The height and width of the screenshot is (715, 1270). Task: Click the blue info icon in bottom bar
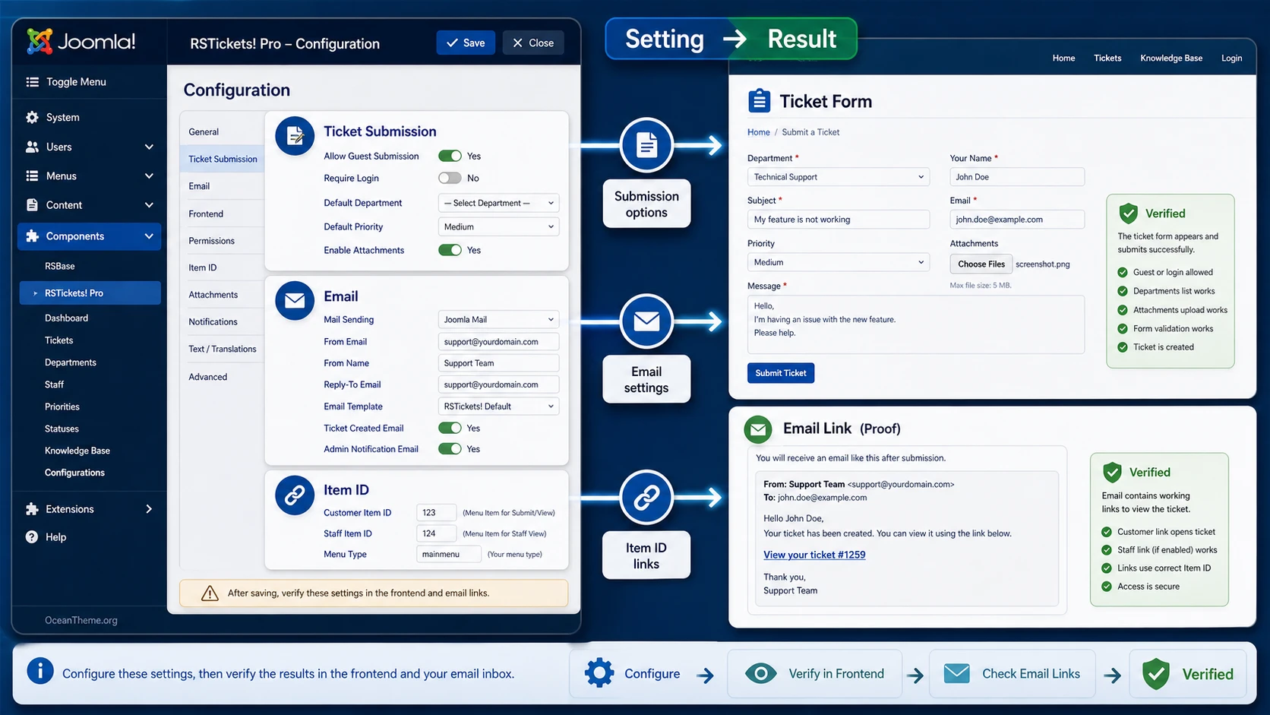pyautogui.click(x=40, y=672)
